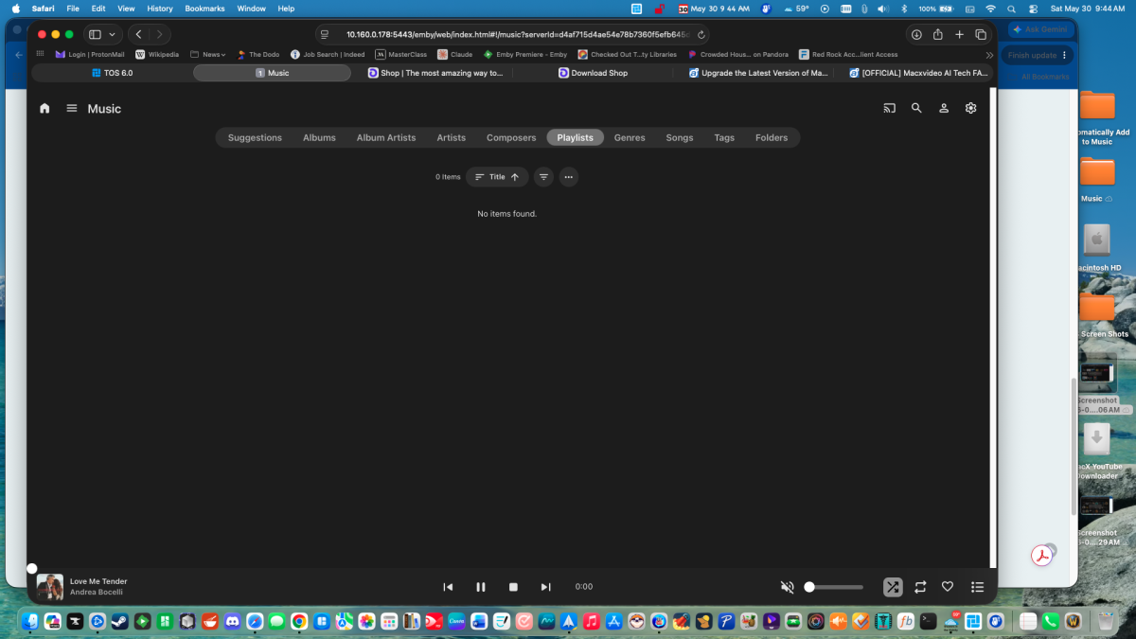Open the Safari History menu
Screen dimensions: 1136x639
click(x=160, y=9)
